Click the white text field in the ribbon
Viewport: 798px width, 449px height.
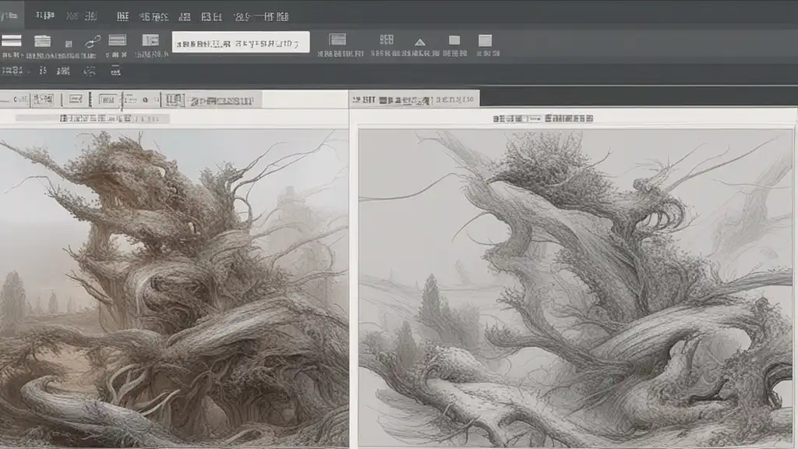[241, 42]
